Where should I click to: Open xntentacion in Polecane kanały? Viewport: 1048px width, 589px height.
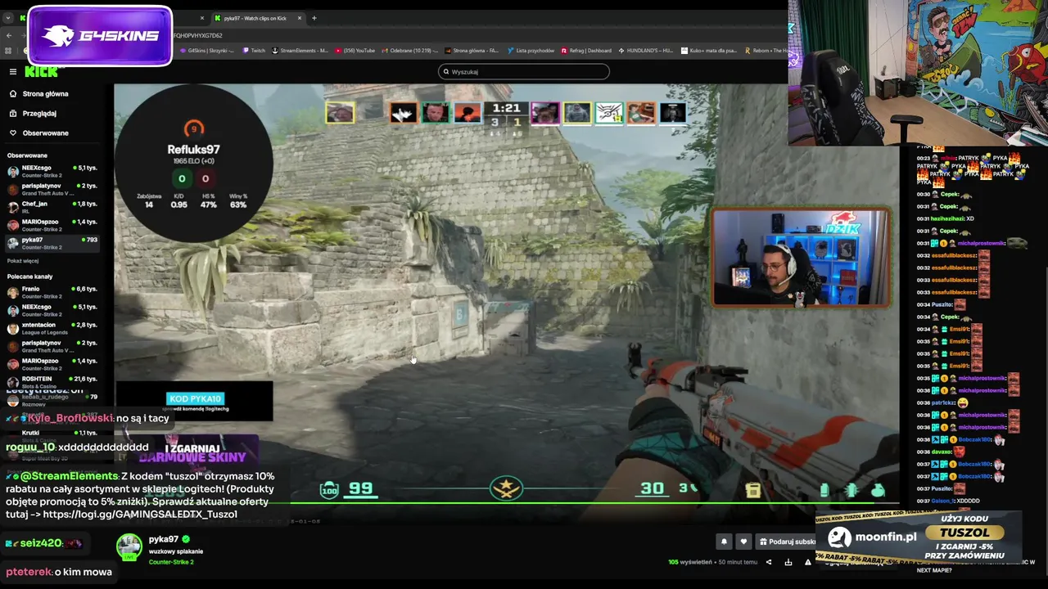(52, 328)
